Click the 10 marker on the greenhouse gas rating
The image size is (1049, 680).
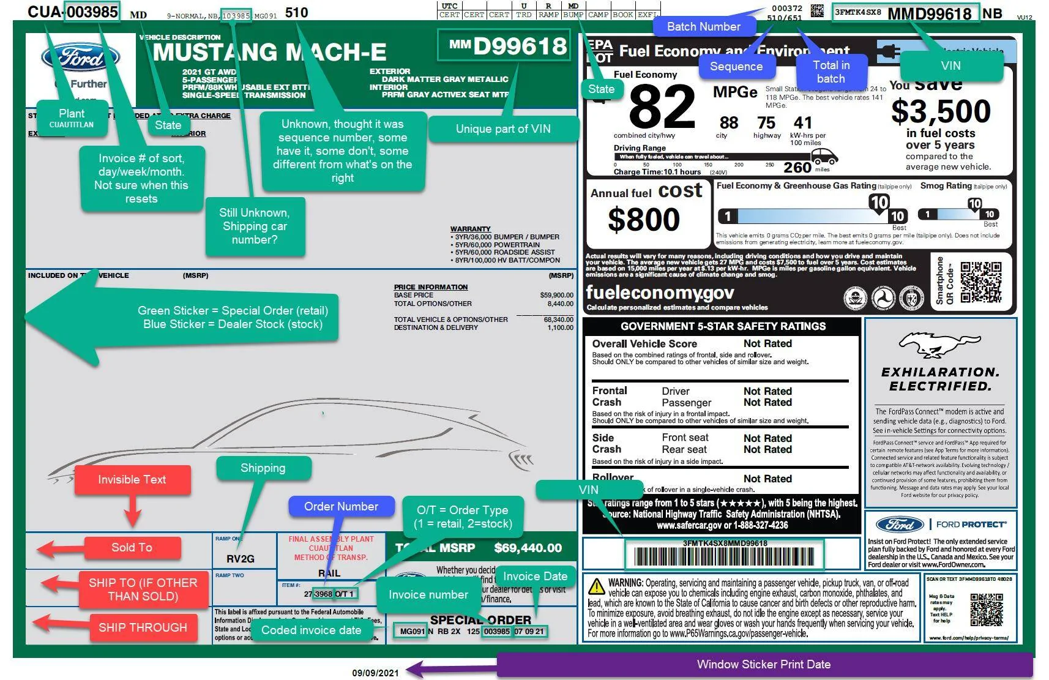(x=879, y=203)
